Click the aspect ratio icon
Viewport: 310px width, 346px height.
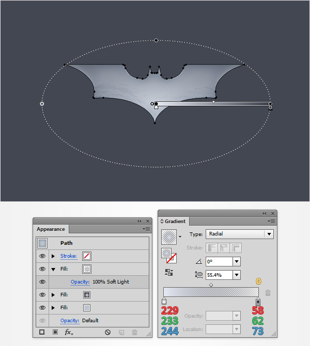tap(199, 275)
